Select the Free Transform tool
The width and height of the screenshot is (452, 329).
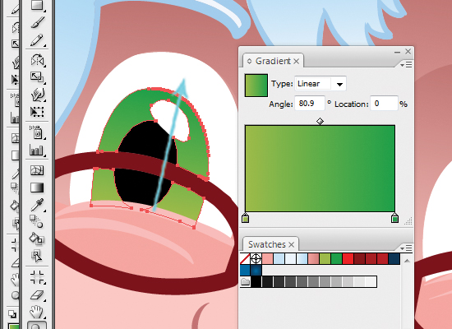37,112
